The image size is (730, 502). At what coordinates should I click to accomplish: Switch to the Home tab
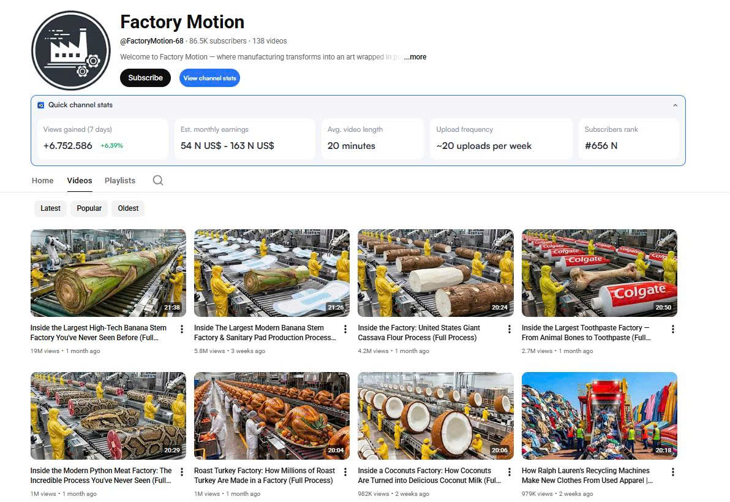click(43, 181)
